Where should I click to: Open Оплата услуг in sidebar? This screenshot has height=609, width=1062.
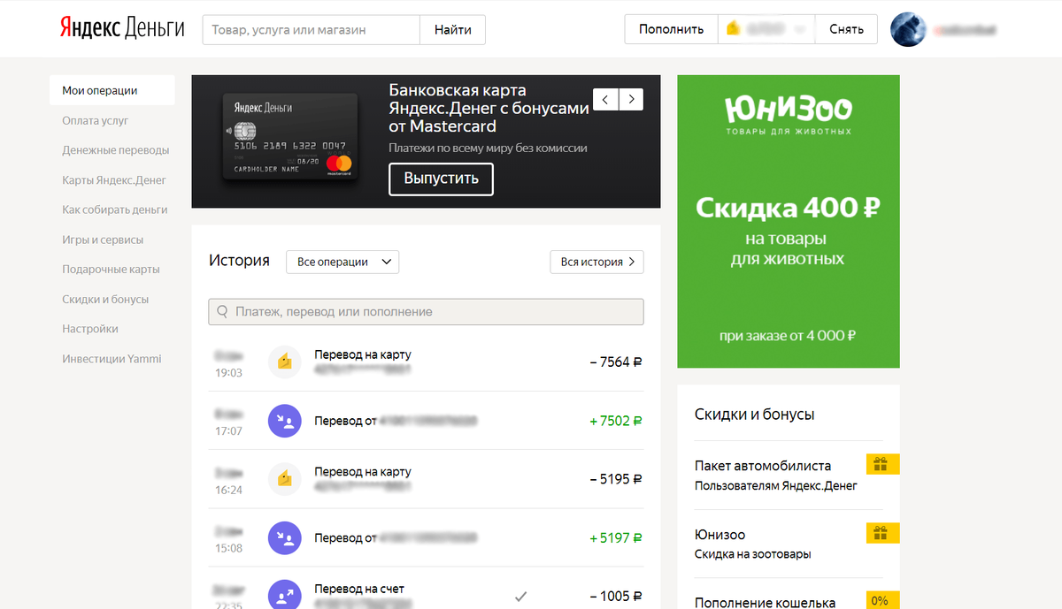[96, 120]
